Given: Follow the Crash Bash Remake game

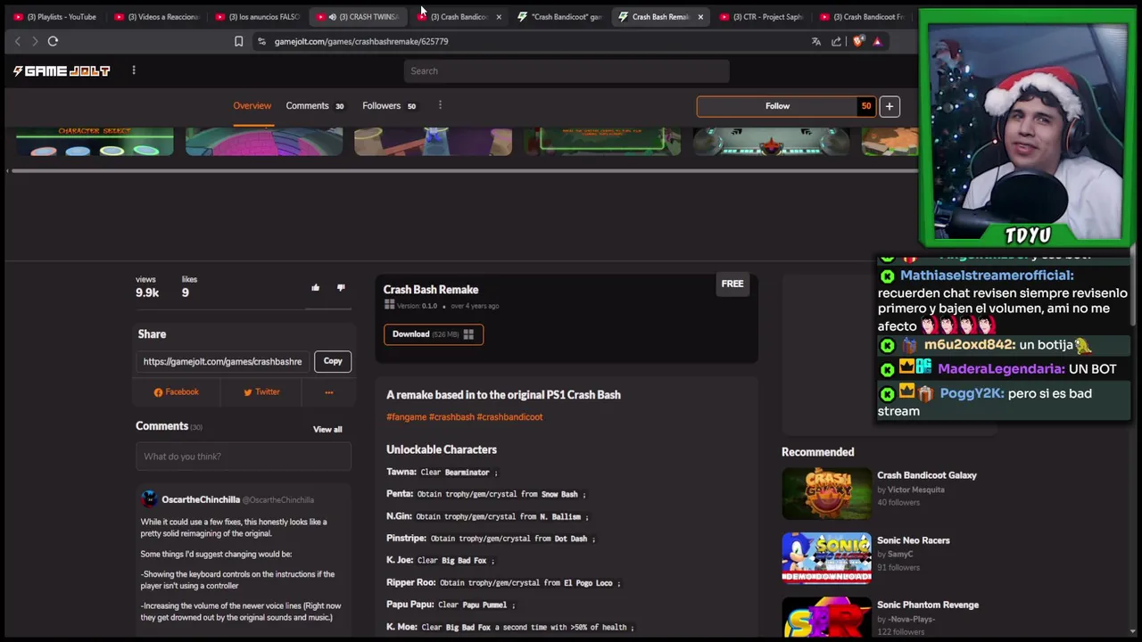Looking at the screenshot, I should [x=777, y=106].
